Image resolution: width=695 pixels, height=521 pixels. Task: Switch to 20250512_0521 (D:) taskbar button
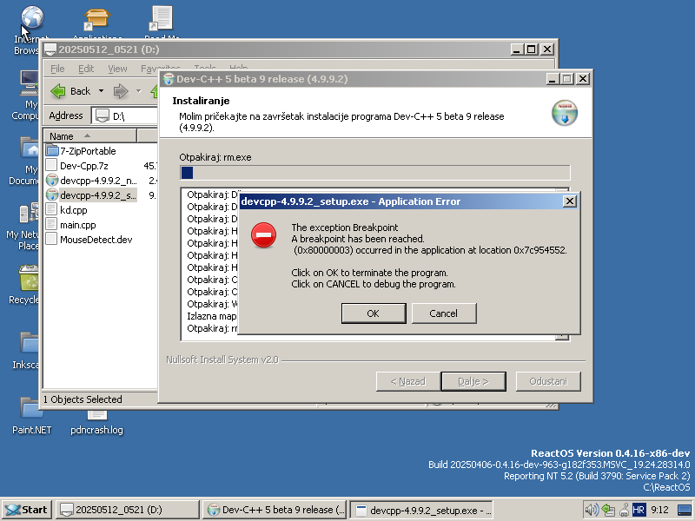(128, 510)
